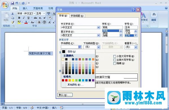
Task: Open Word help question mark icon
Action: (x=166, y=8)
